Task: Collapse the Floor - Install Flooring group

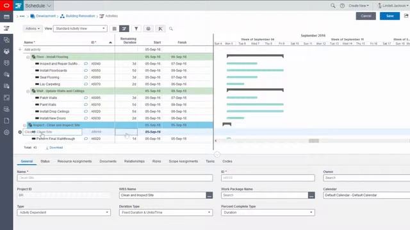Action: click(x=28, y=57)
